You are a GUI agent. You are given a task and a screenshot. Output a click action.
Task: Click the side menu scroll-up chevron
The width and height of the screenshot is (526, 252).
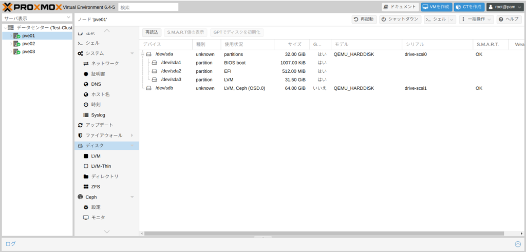point(107,30)
